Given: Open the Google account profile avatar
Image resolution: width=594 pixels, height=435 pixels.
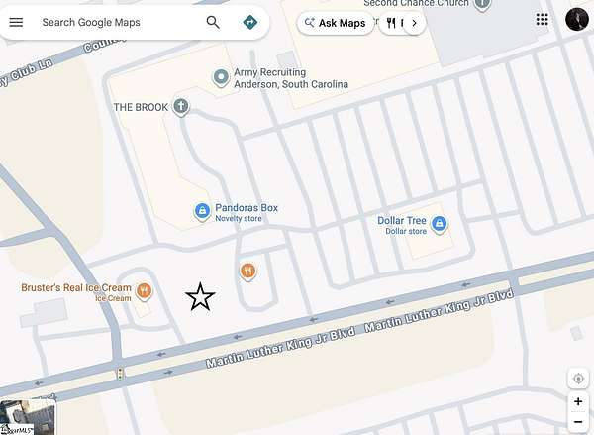Looking at the screenshot, I should (576, 19).
